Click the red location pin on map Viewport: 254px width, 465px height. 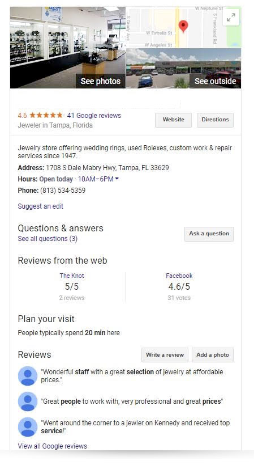tap(183, 27)
